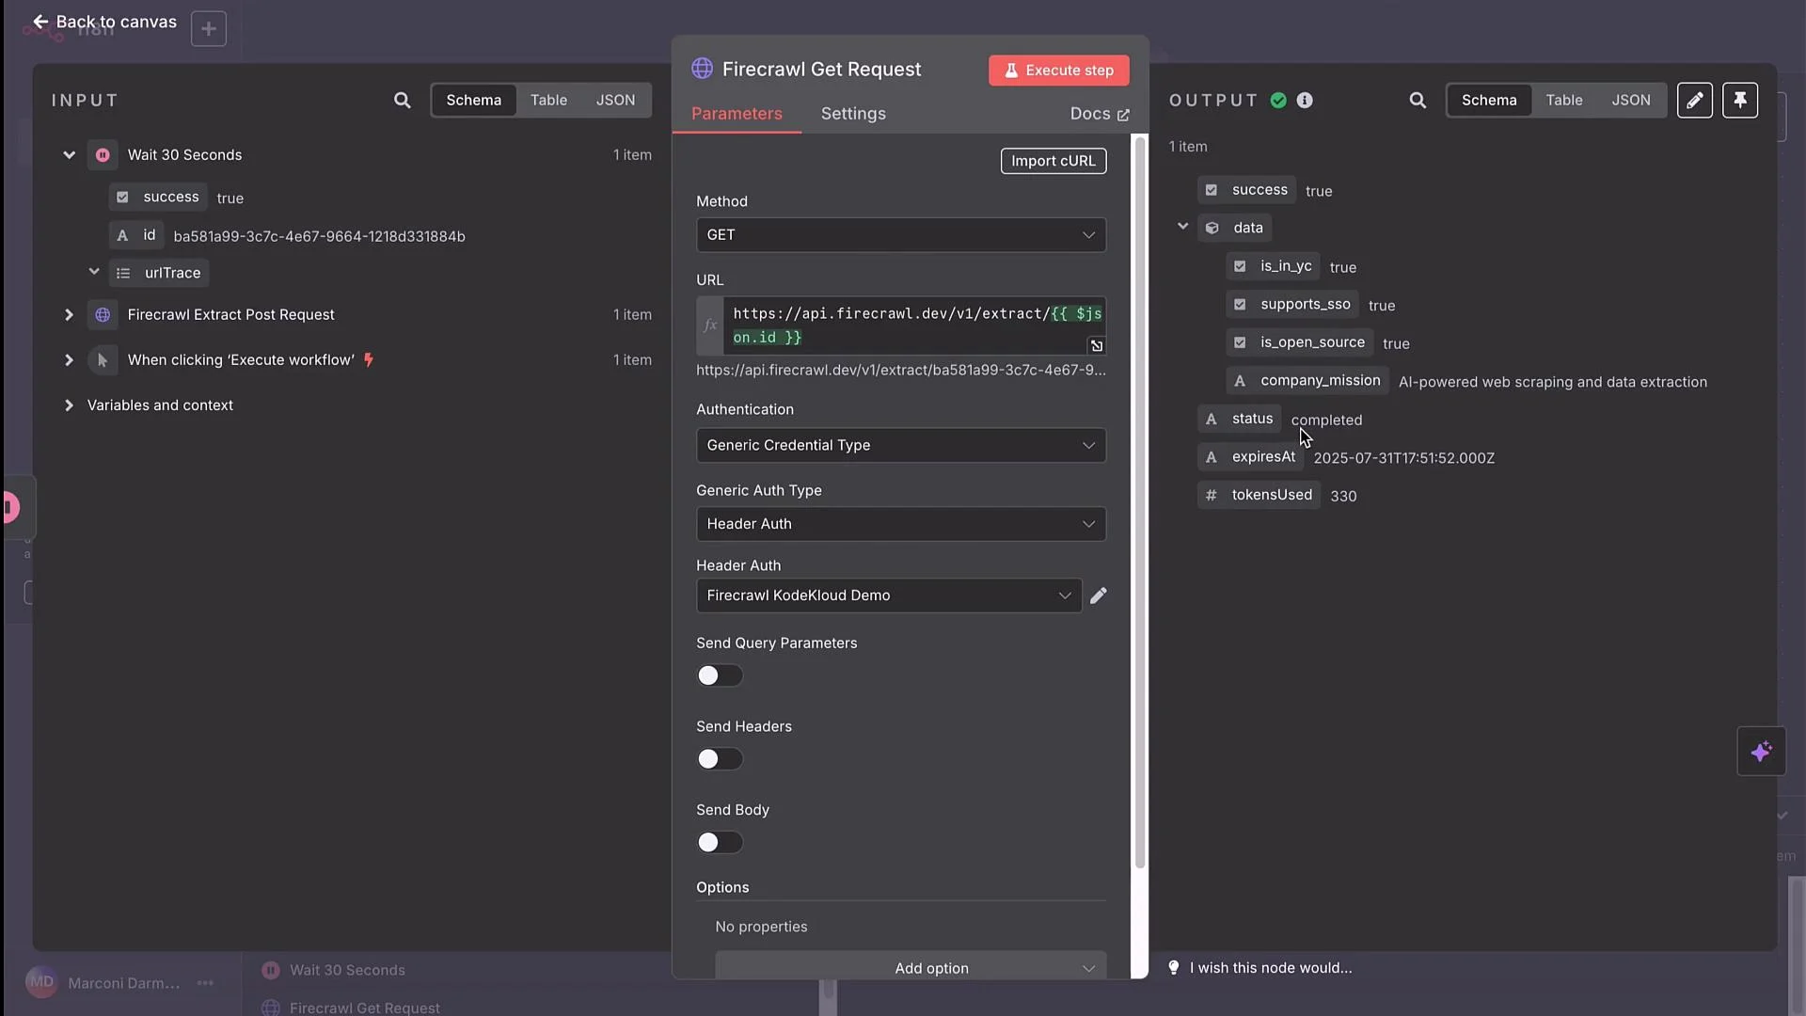Click the Firecrawl Extract Post Request globe icon

click(x=103, y=314)
